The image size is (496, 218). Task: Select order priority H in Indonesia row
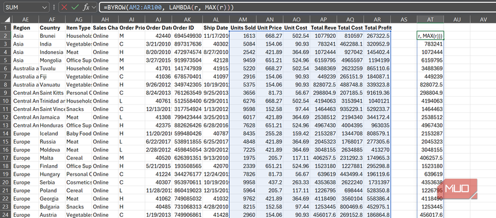132,52
